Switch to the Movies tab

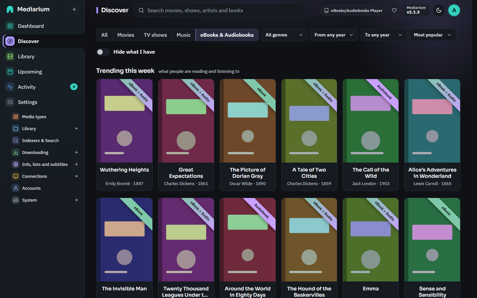(x=126, y=35)
